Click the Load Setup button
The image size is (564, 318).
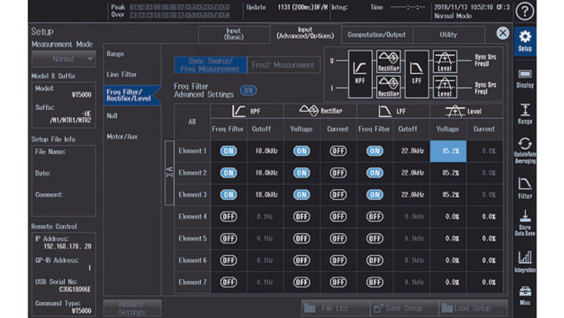coord(473,308)
